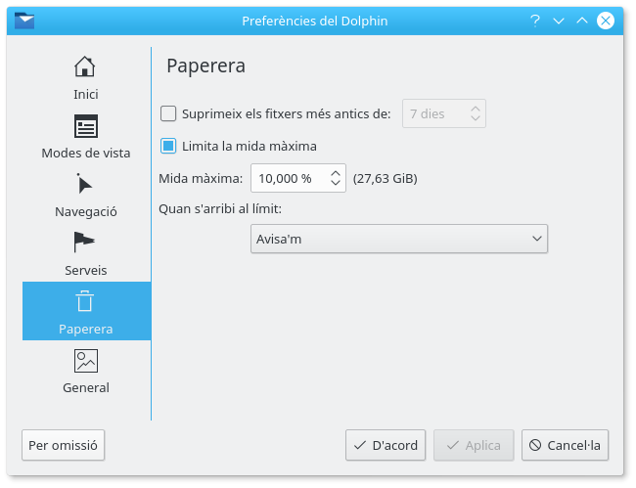This screenshot has width=636, height=488.
Task: Click the question mark help icon
Action: [x=535, y=21]
